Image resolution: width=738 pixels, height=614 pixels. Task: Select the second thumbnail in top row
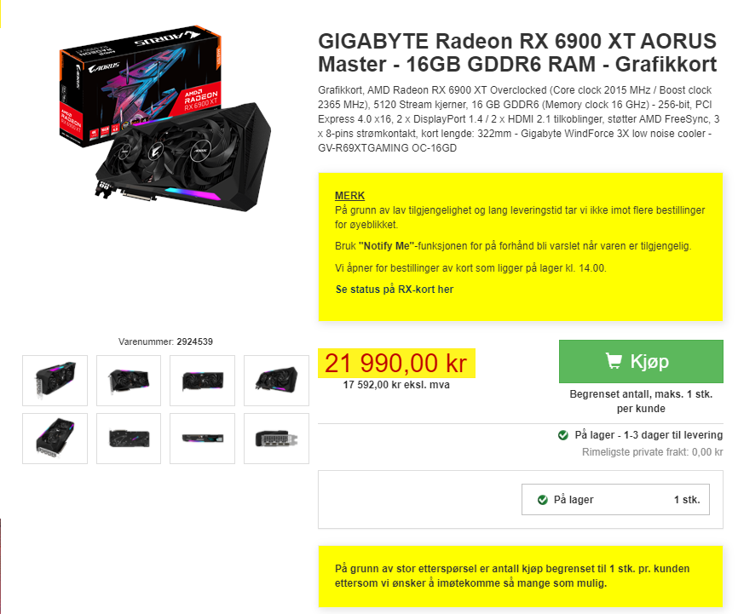(129, 380)
